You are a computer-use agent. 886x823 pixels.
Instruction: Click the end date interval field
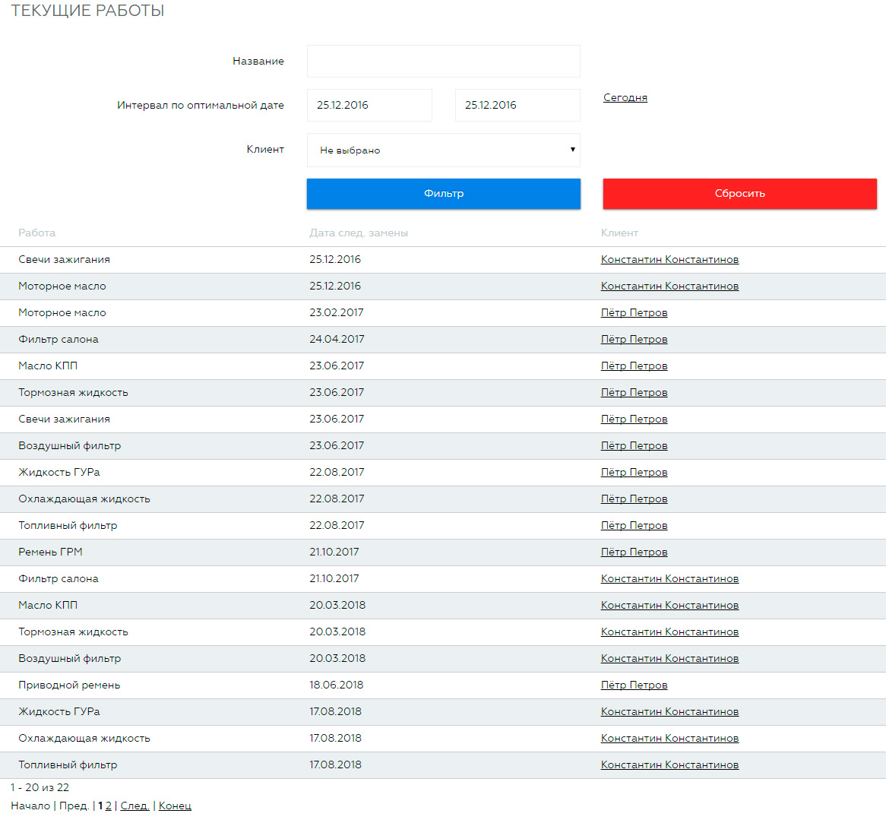pyautogui.click(x=517, y=105)
